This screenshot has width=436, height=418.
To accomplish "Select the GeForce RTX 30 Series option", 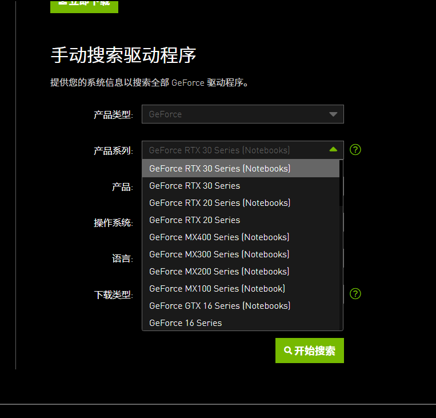I will 241,186.
